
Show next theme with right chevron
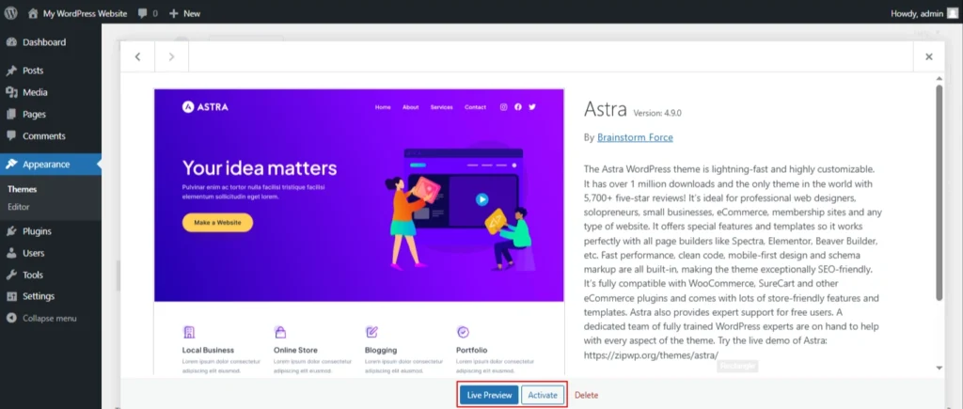coord(171,56)
